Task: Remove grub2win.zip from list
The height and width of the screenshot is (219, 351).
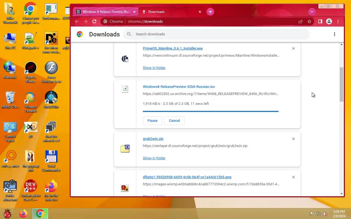Action: [293, 139]
